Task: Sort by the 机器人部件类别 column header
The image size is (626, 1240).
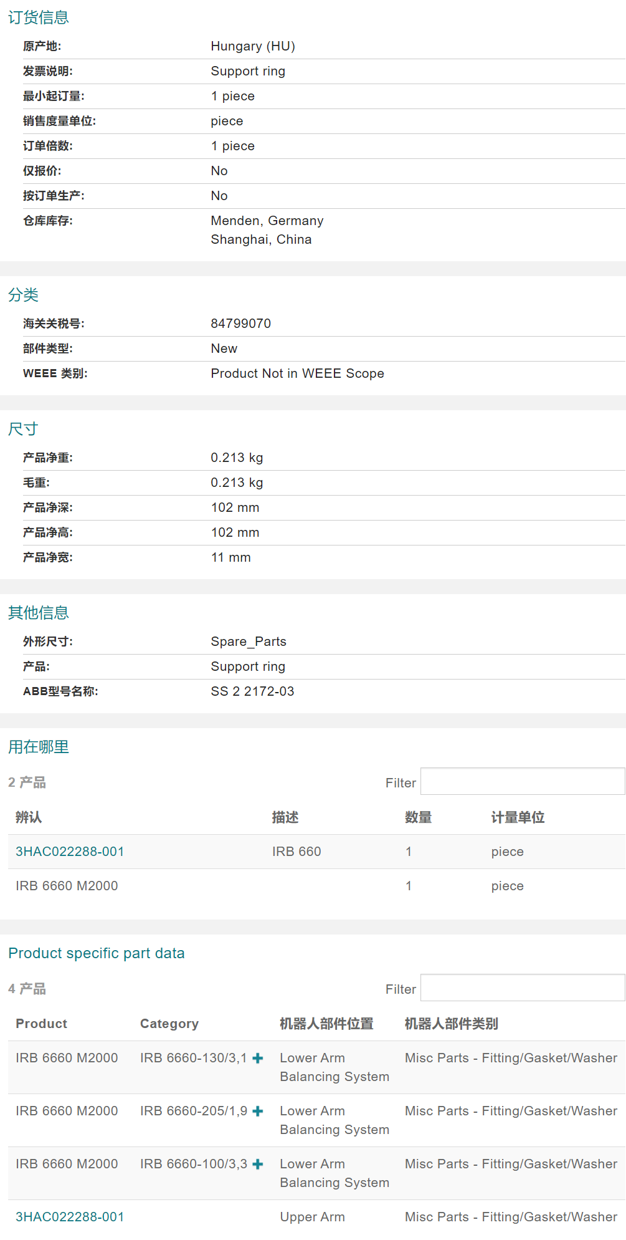Action: (451, 1024)
